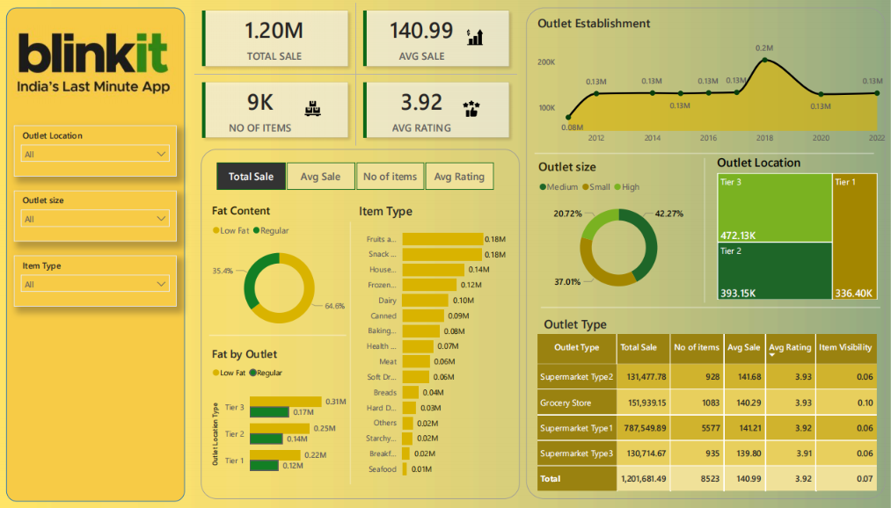Select the Supermarket Type1 row label

pos(577,429)
